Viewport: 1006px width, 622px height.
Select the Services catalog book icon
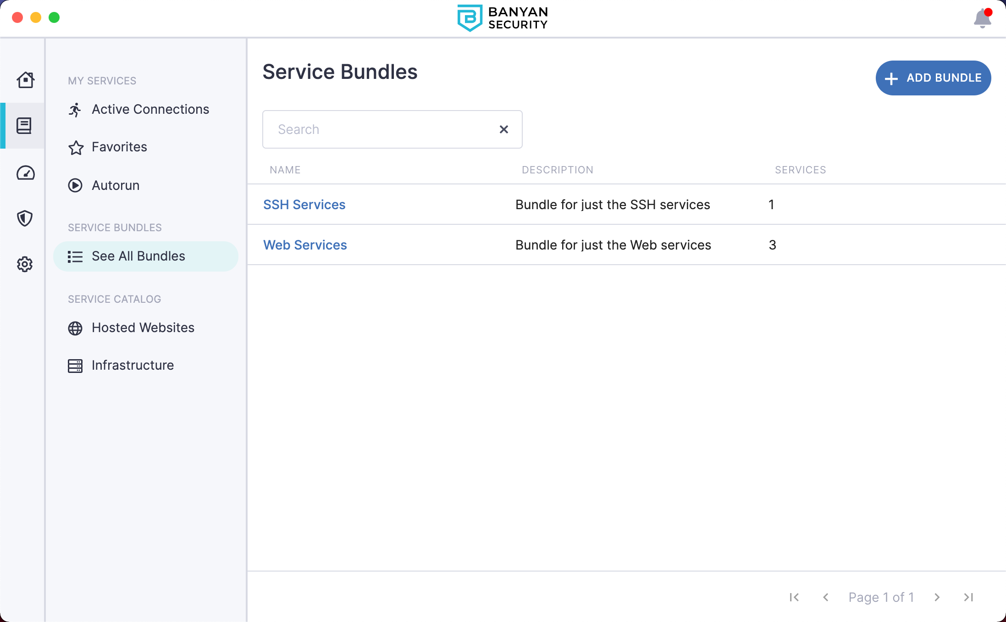[24, 126]
